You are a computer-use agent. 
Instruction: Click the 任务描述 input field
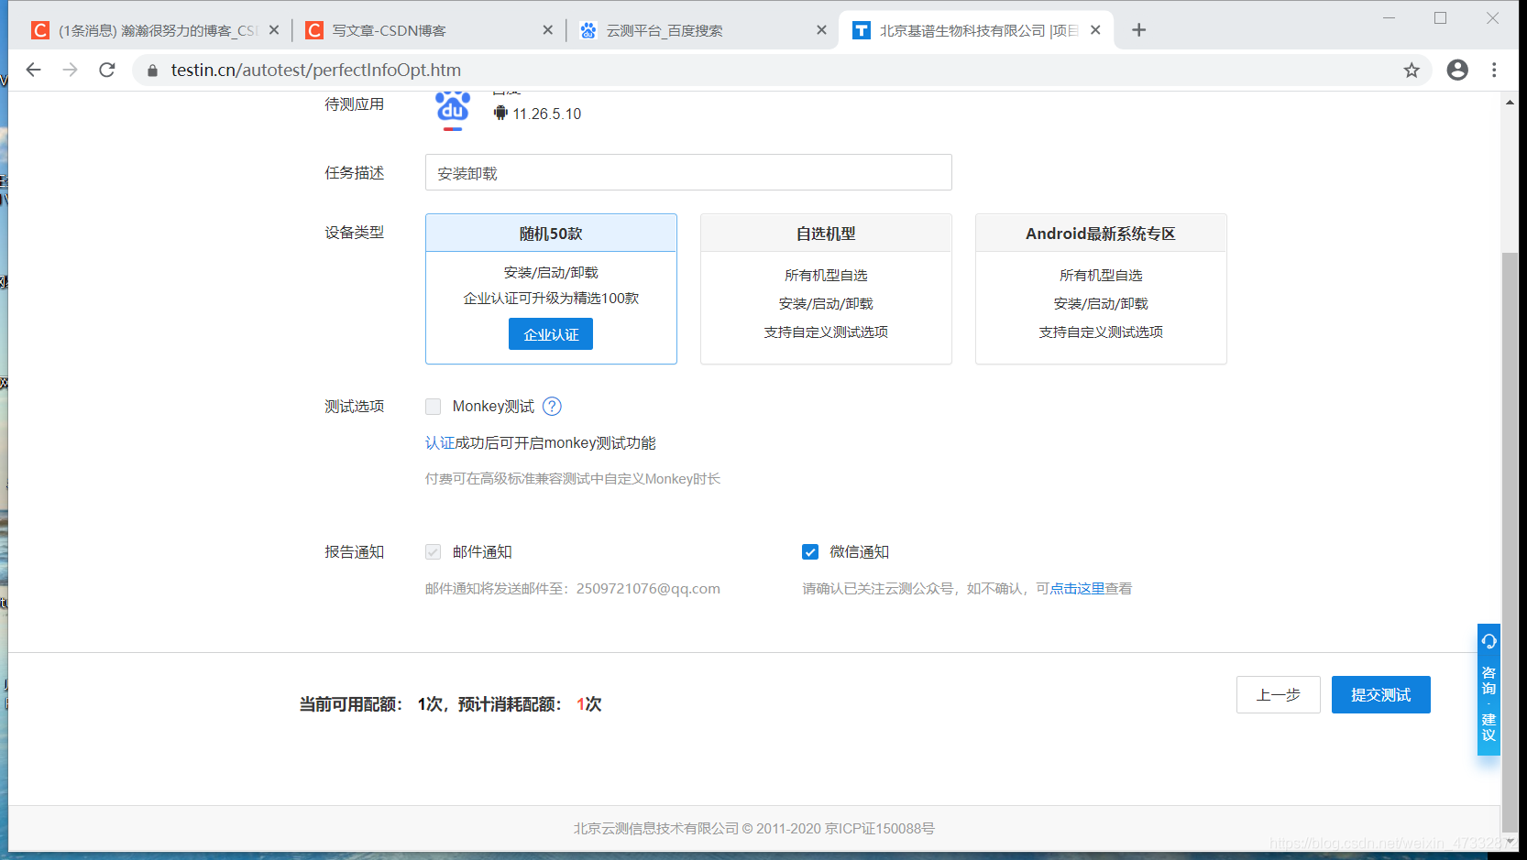coord(688,172)
